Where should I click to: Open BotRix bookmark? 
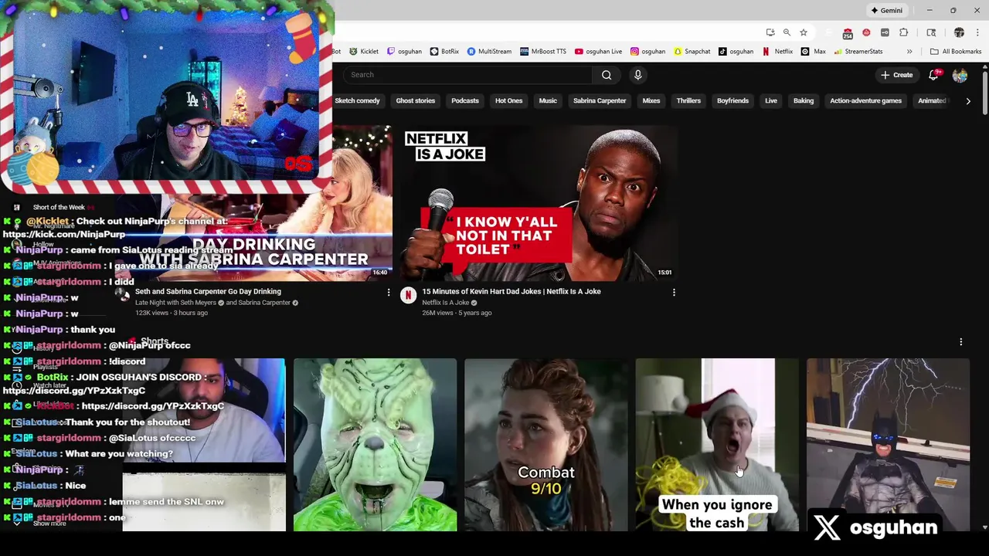tap(444, 52)
